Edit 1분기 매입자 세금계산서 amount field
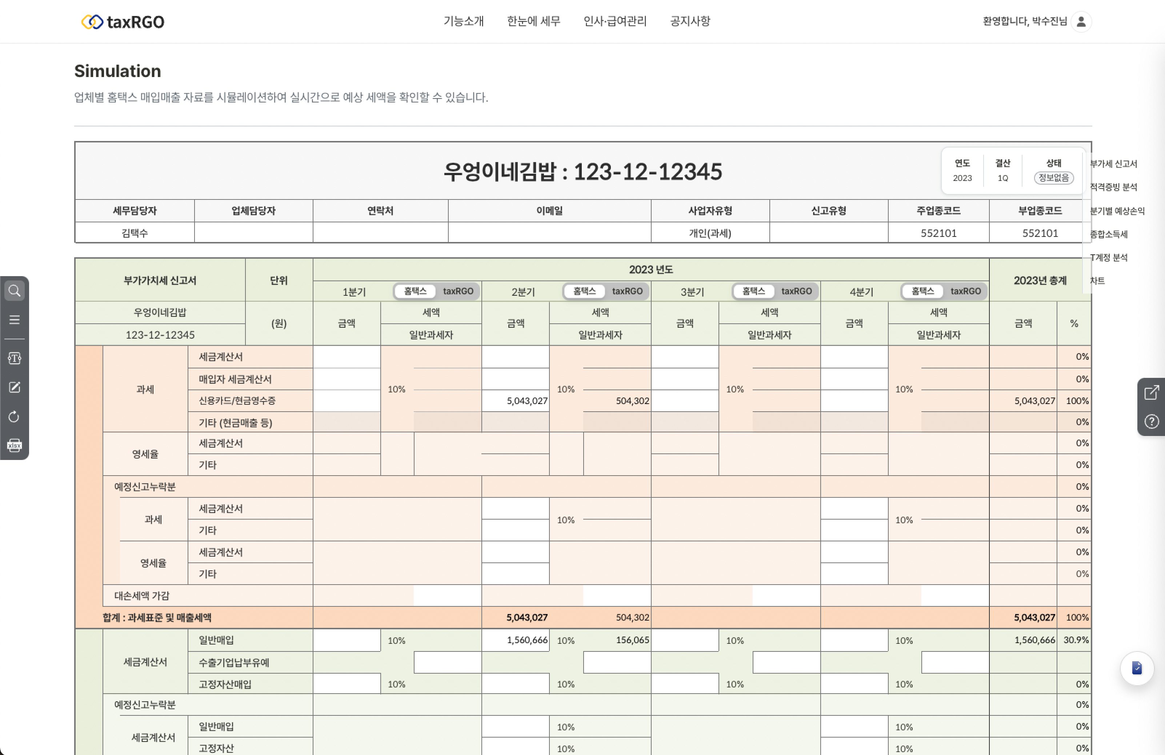 347,379
